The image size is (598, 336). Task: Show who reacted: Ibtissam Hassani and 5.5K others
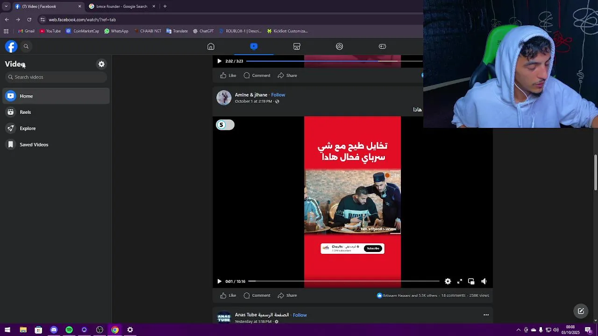(x=407, y=295)
